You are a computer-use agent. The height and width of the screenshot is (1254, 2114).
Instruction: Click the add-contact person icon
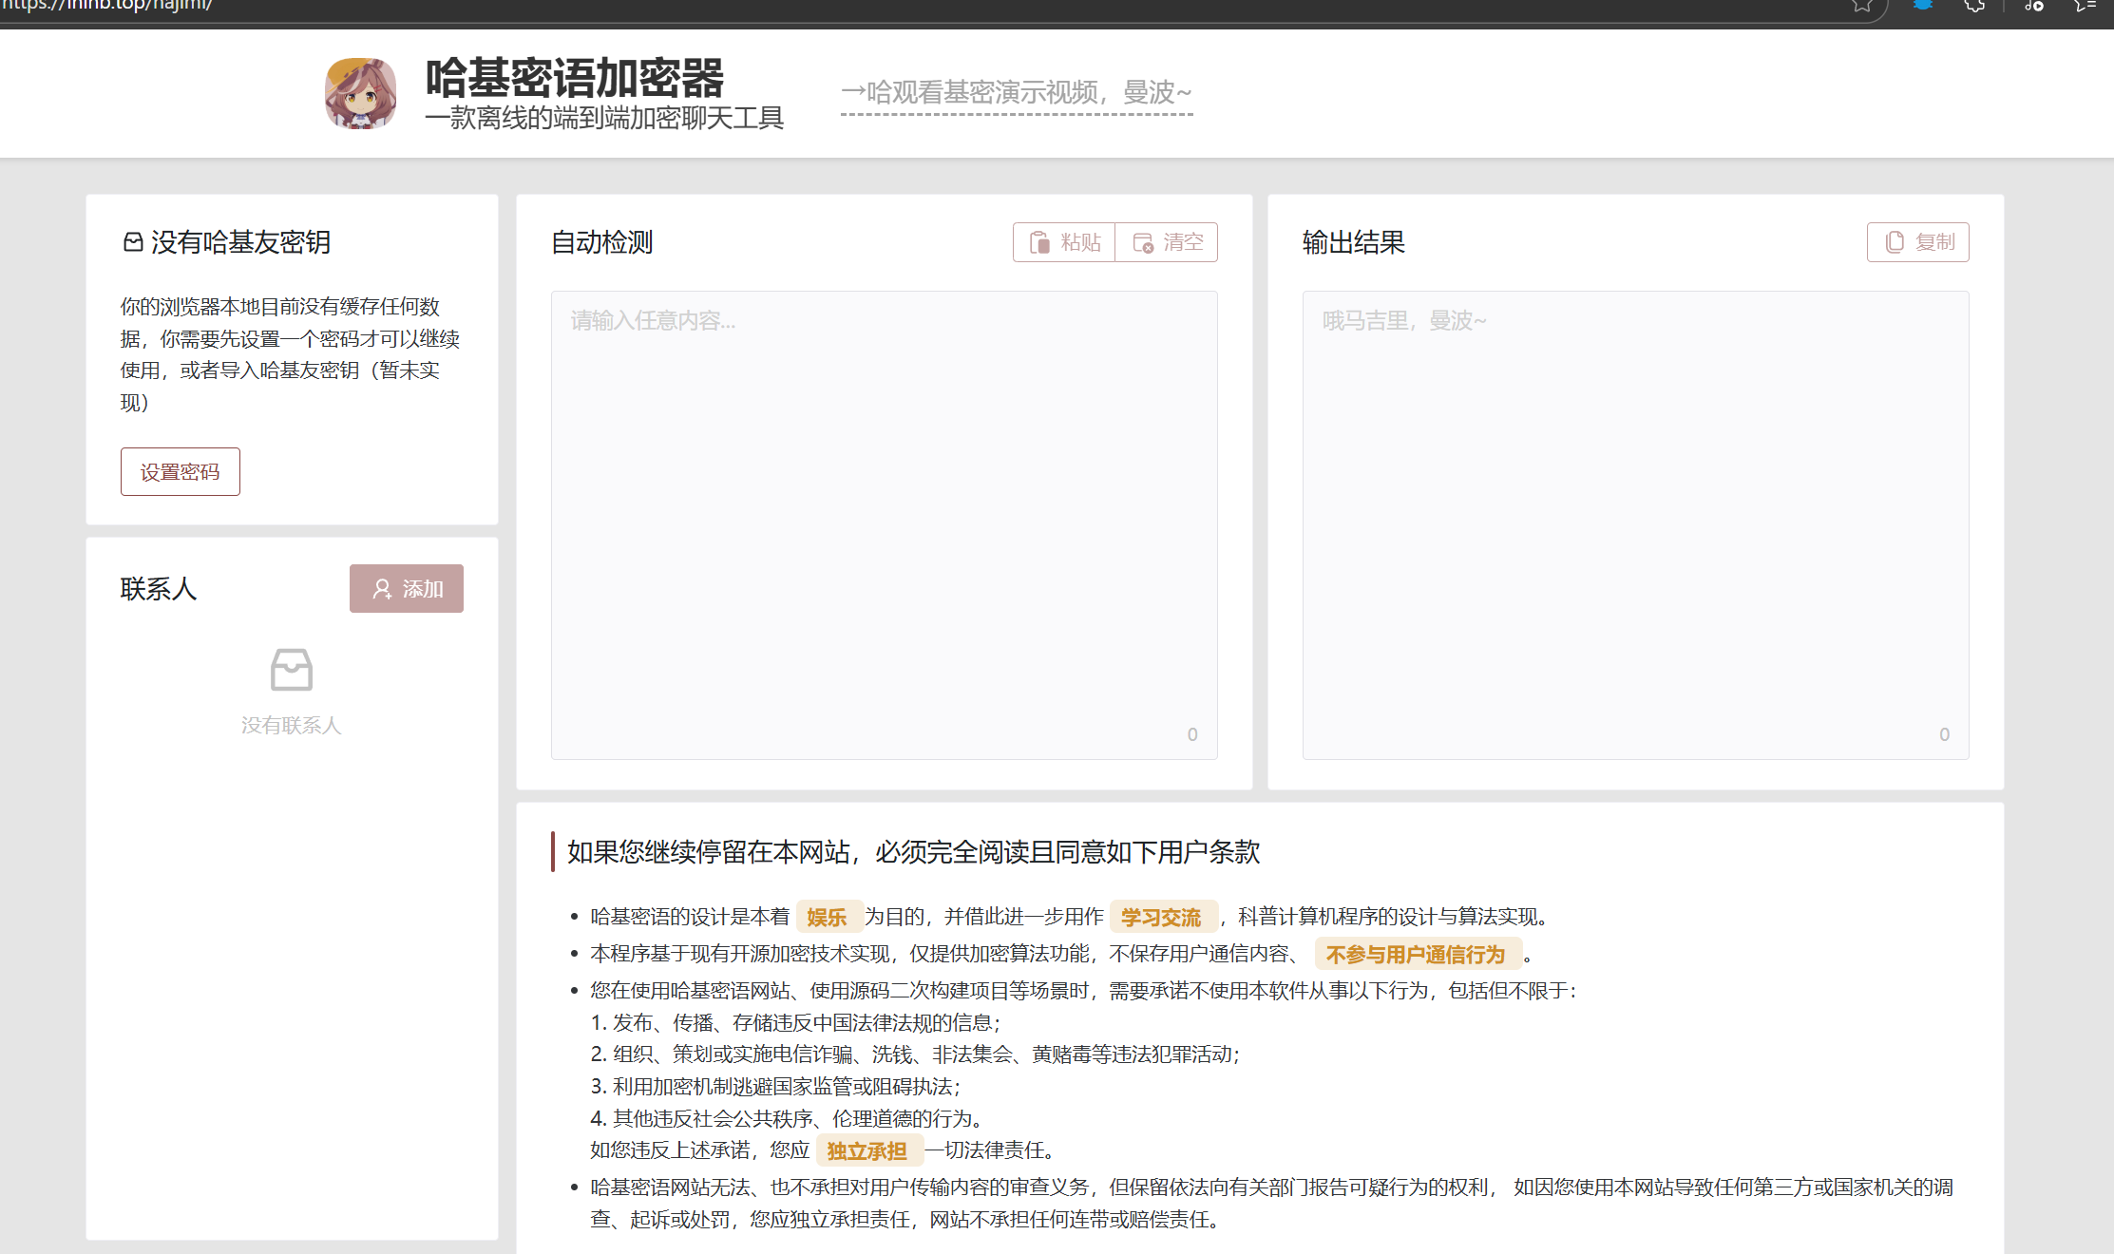click(382, 589)
